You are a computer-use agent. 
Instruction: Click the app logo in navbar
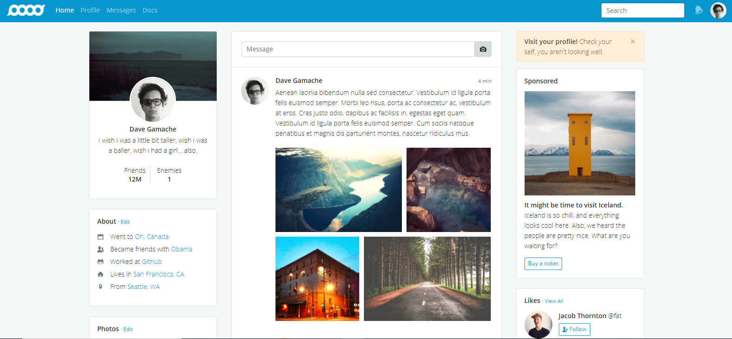(26, 10)
